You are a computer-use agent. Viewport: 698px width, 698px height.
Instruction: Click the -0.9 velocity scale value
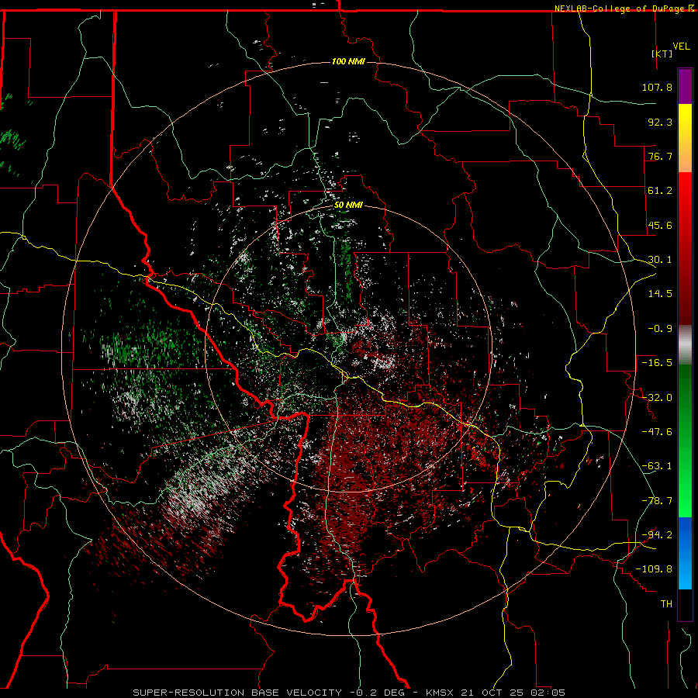point(660,329)
